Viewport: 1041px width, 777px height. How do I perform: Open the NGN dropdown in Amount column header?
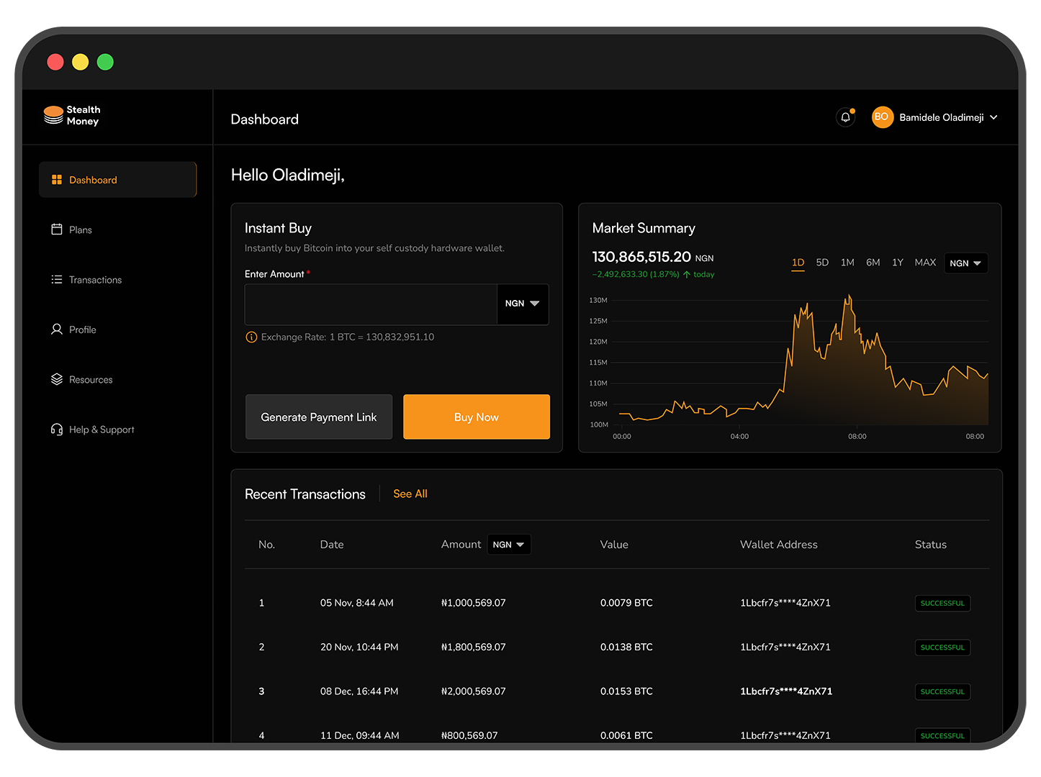(x=509, y=545)
